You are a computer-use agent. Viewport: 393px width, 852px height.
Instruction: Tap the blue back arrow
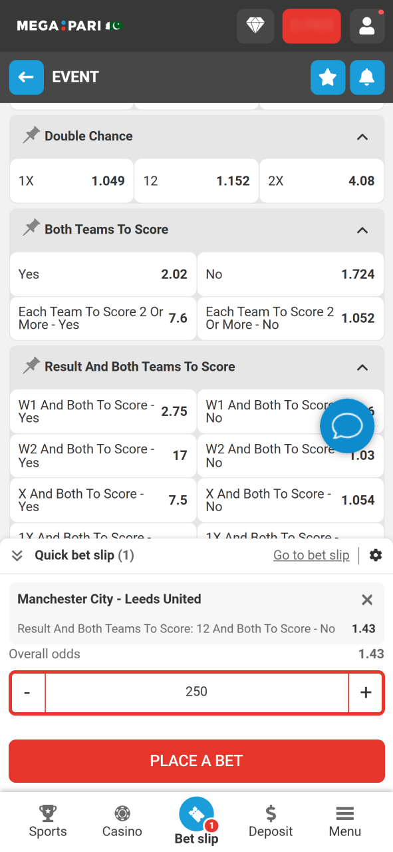[26, 77]
